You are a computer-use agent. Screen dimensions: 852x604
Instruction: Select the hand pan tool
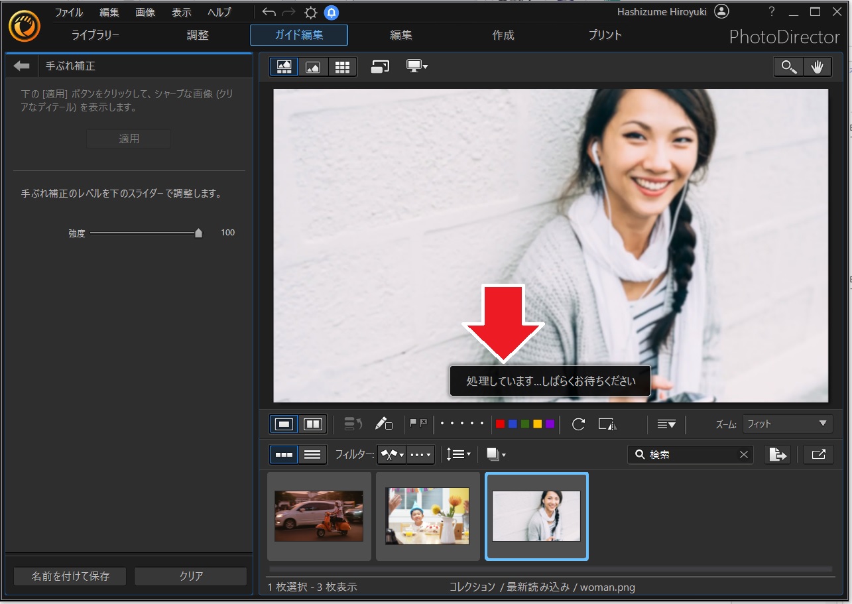[817, 66]
